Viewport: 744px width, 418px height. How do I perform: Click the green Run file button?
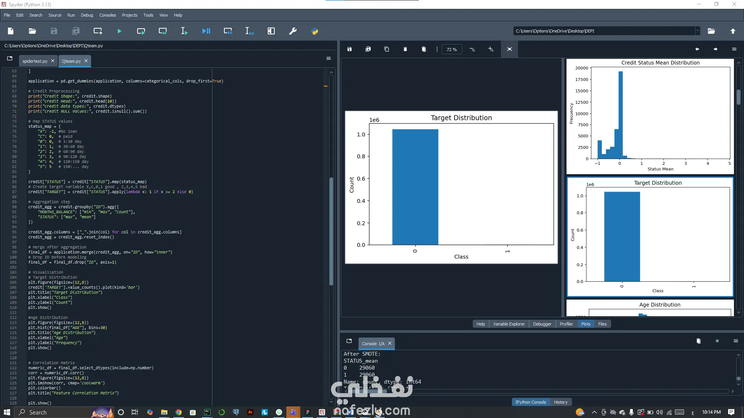(119, 31)
